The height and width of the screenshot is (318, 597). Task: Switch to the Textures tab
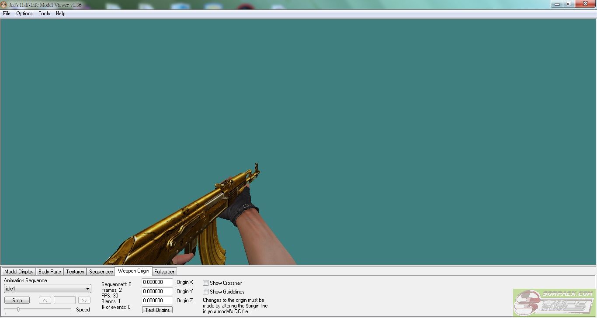[75, 272]
